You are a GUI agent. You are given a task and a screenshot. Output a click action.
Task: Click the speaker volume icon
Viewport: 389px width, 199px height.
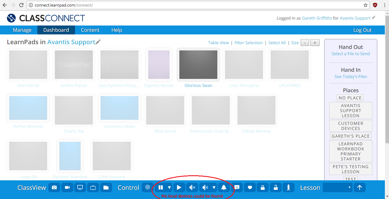tap(205, 187)
